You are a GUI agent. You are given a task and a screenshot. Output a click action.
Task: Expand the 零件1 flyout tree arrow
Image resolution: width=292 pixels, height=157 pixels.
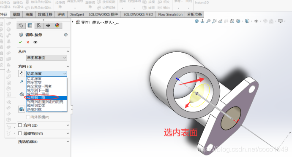(x=73, y=22)
